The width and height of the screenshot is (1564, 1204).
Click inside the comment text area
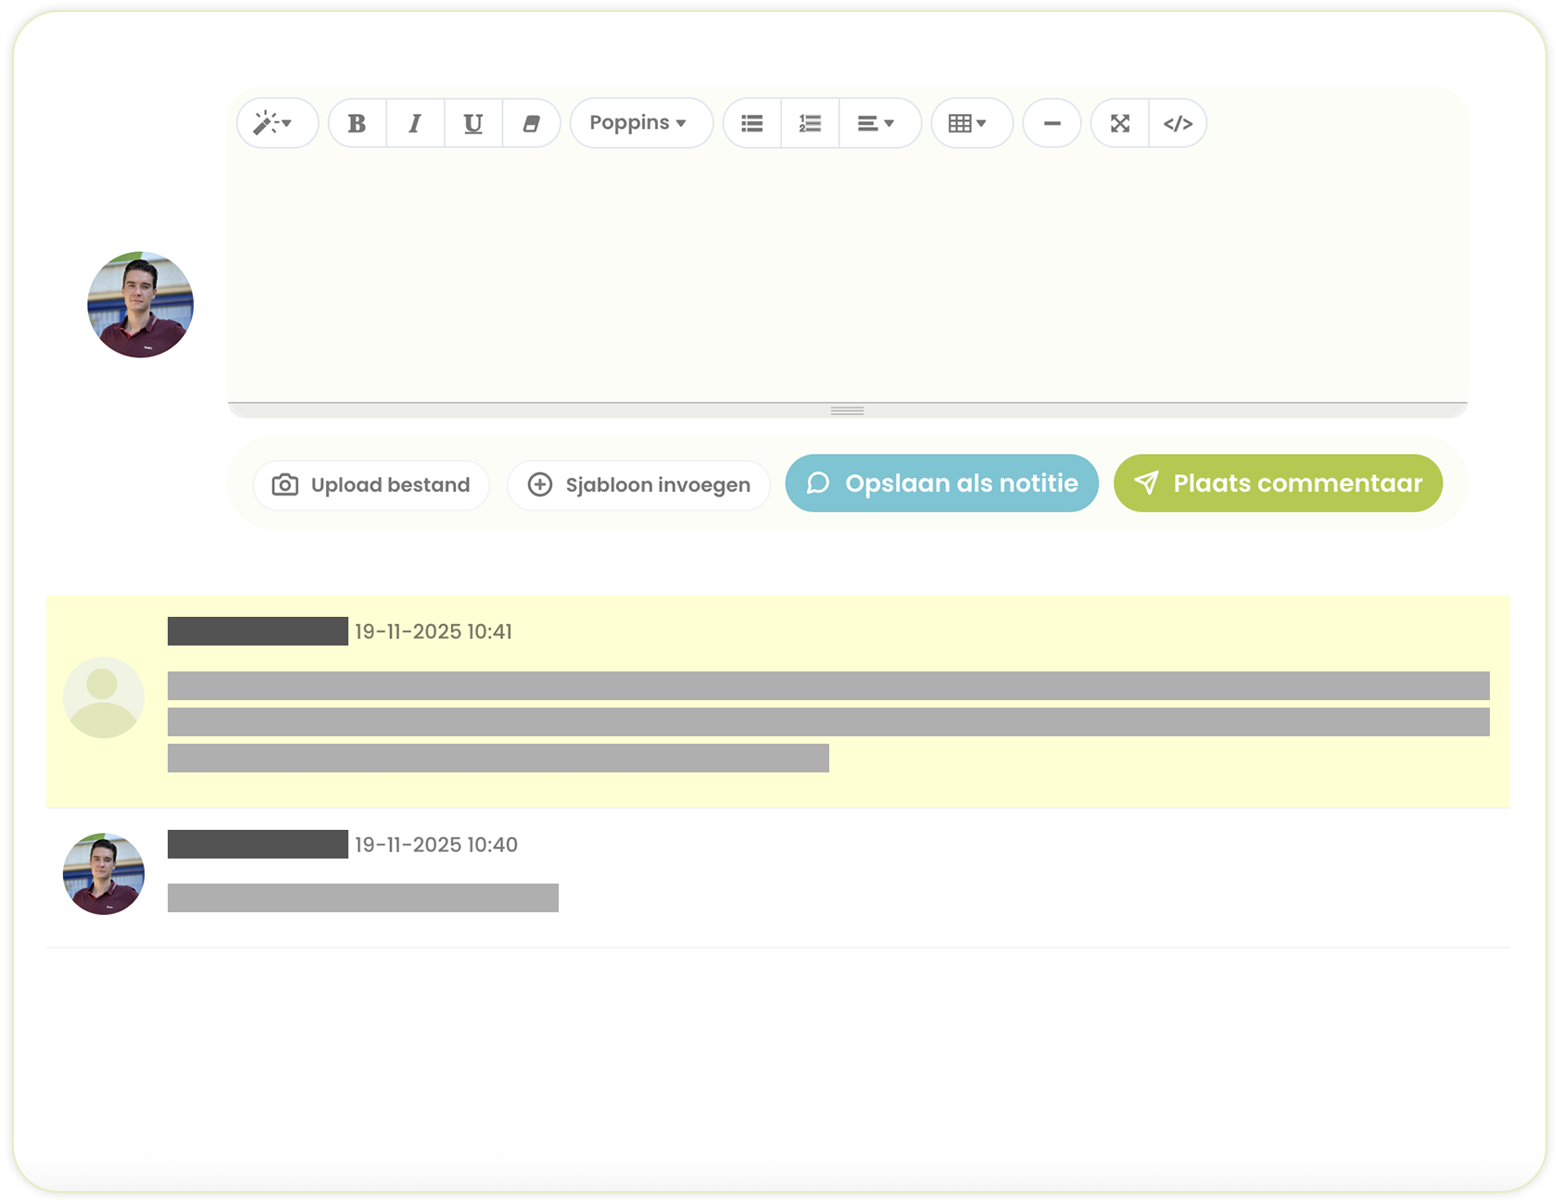(847, 278)
